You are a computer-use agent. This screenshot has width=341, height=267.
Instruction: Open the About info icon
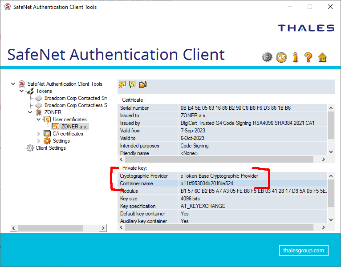pos(295,57)
